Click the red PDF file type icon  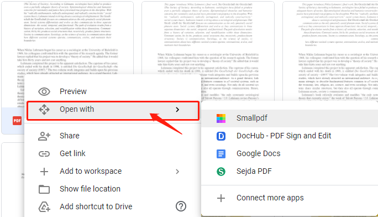coord(17,121)
